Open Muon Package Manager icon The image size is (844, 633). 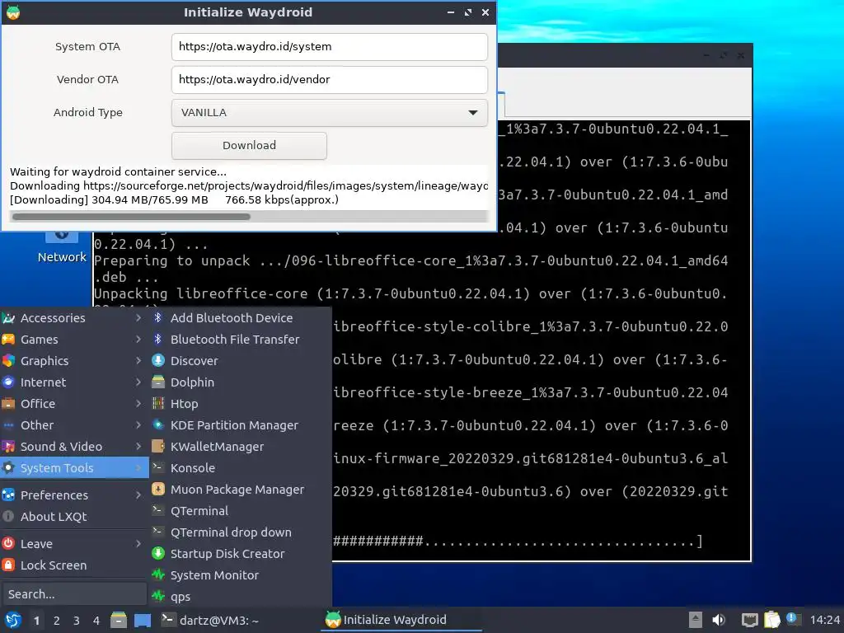coord(157,490)
